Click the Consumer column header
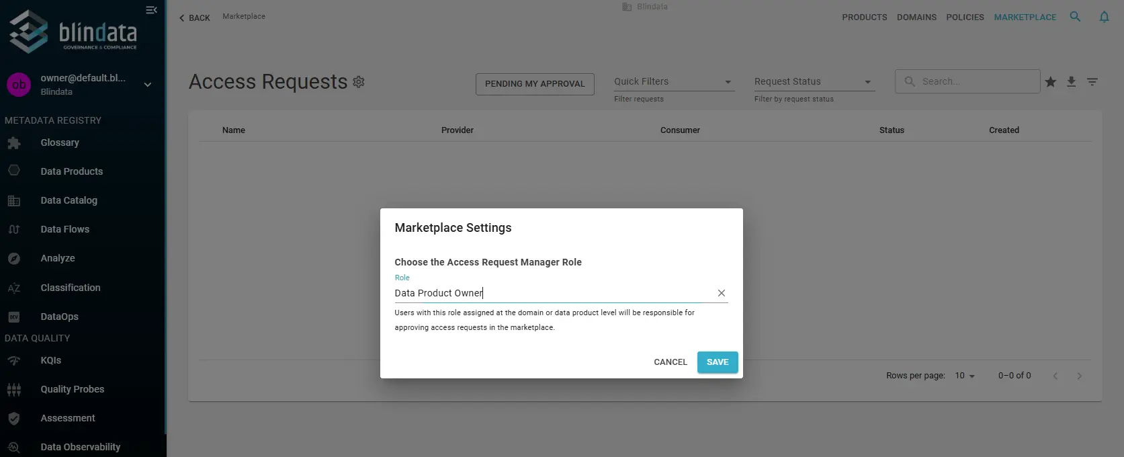The width and height of the screenshot is (1124, 457). [680, 130]
